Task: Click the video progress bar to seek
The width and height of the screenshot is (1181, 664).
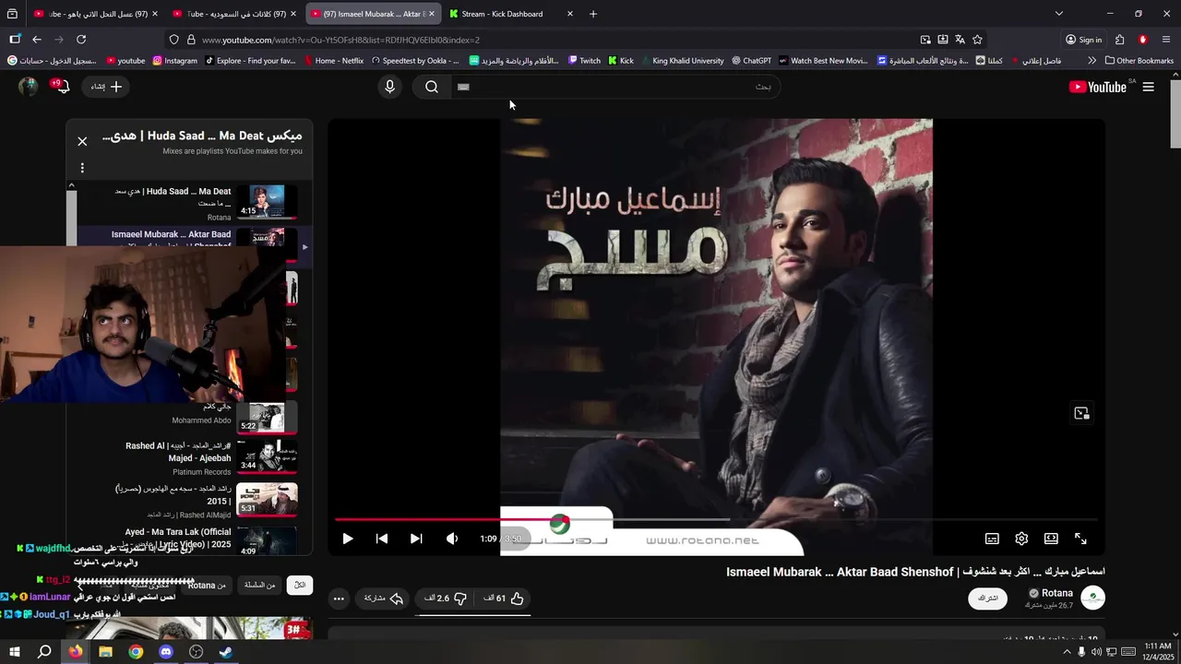Action: [x=716, y=520]
